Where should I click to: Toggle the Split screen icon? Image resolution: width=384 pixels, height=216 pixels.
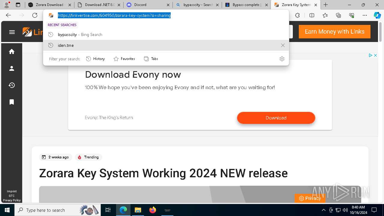[x=312, y=15]
